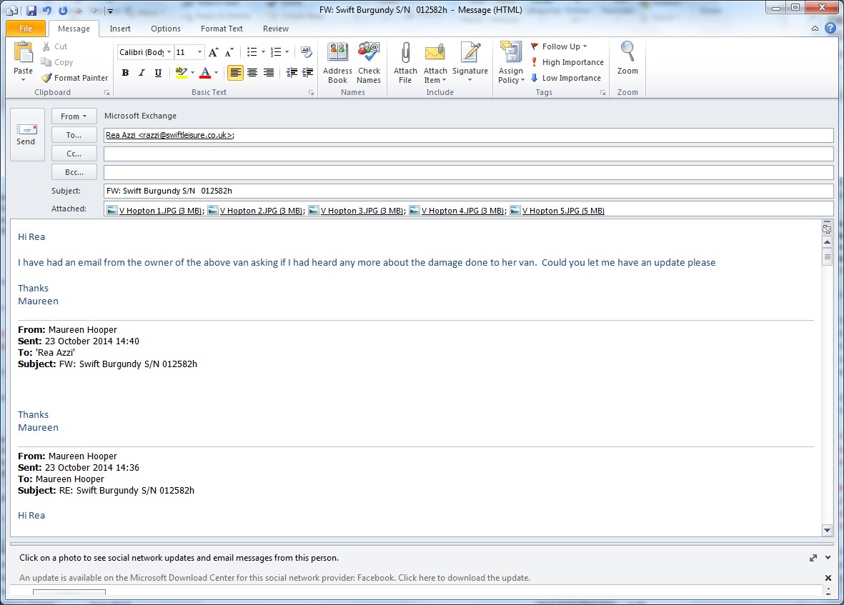Screen dimensions: 844x605
Task: Click the Cc... button
Action: (x=74, y=154)
